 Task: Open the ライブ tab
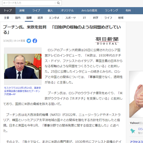pos(36,10)
